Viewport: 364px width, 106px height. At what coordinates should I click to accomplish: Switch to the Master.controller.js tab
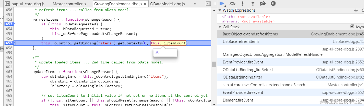pyautogui.click(x=70, y=4)
